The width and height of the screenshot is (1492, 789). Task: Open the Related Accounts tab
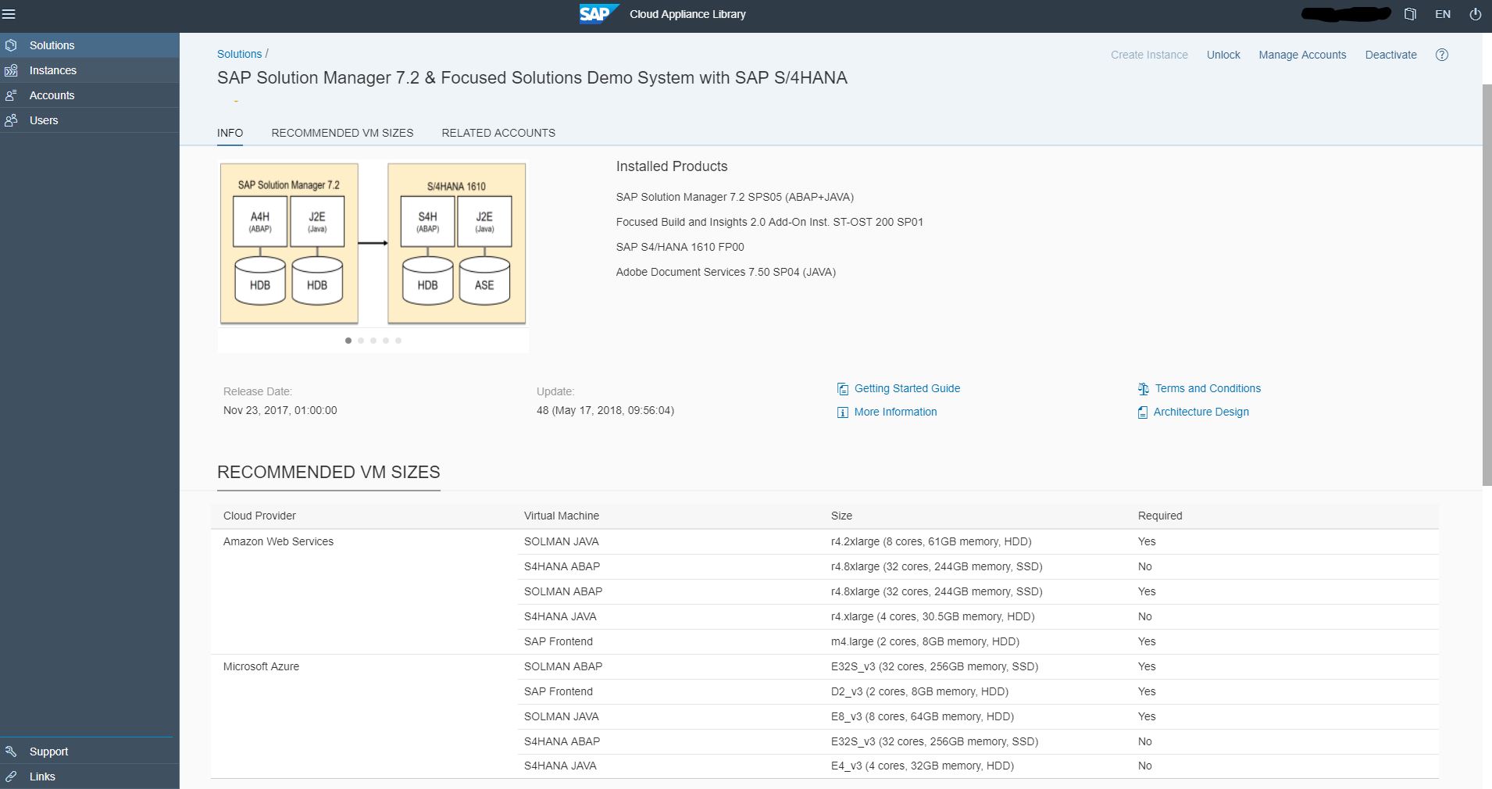tap(498, 133)
